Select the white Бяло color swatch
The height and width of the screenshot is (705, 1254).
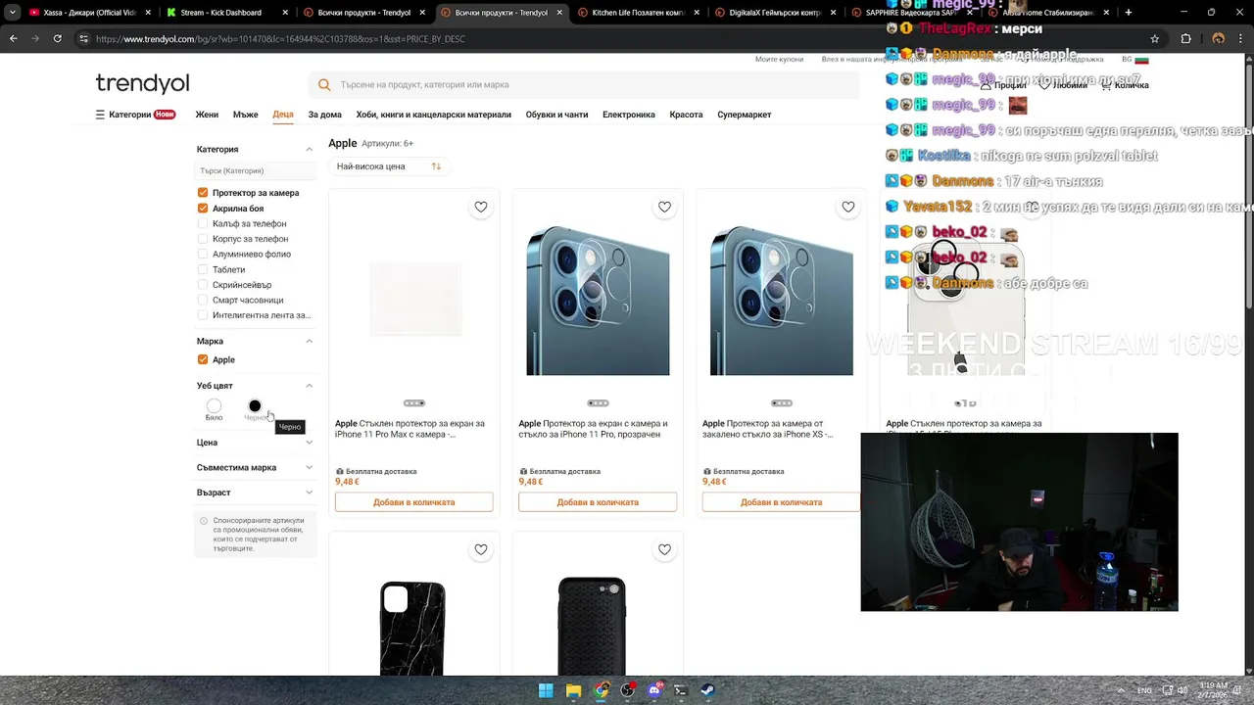click(x=214, y=405)
